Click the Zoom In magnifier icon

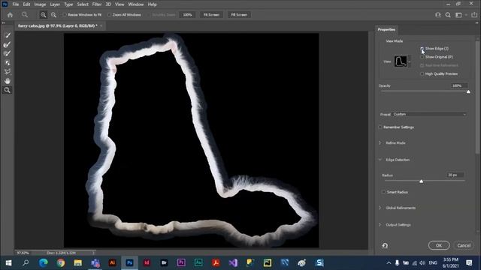click(x=44, y=15)
